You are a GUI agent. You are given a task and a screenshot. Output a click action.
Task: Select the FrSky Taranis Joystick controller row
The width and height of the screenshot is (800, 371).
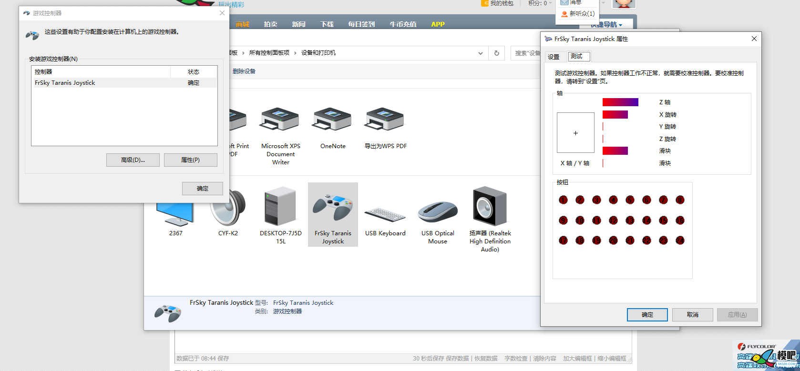(124, 83)
